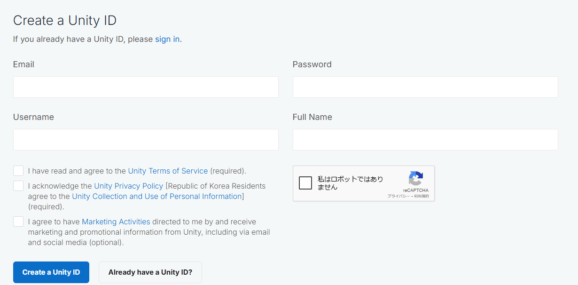The image size is (578, 285).
Task: Click the Create a Unity ID button
Action: 51,272
